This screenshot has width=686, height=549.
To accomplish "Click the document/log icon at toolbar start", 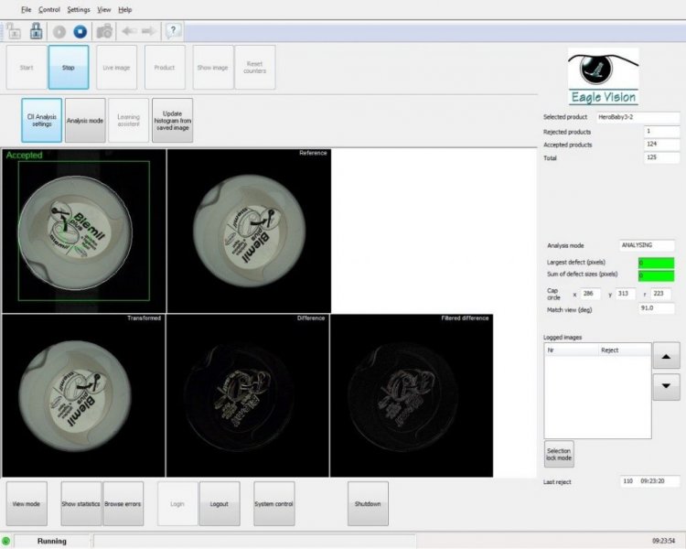I will (x=14, y=31).
